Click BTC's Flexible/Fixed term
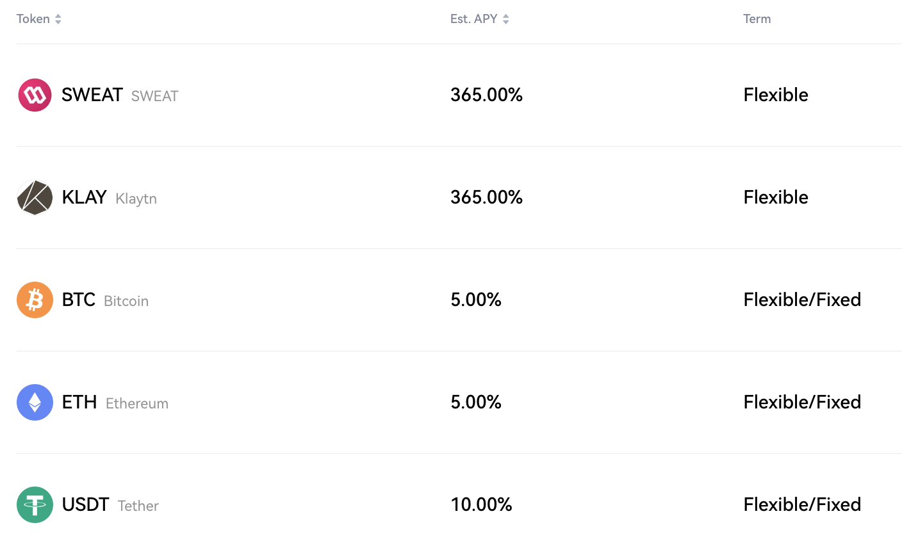 pyautogui.click(x=802, y=300)
